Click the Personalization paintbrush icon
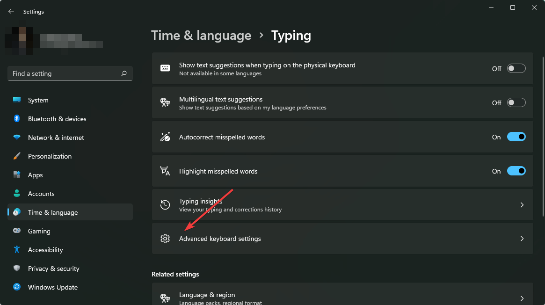Screen dimensions: 545x305 [x=17, y=156]
